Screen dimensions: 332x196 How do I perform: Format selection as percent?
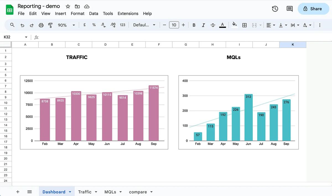tap(94, 25)
